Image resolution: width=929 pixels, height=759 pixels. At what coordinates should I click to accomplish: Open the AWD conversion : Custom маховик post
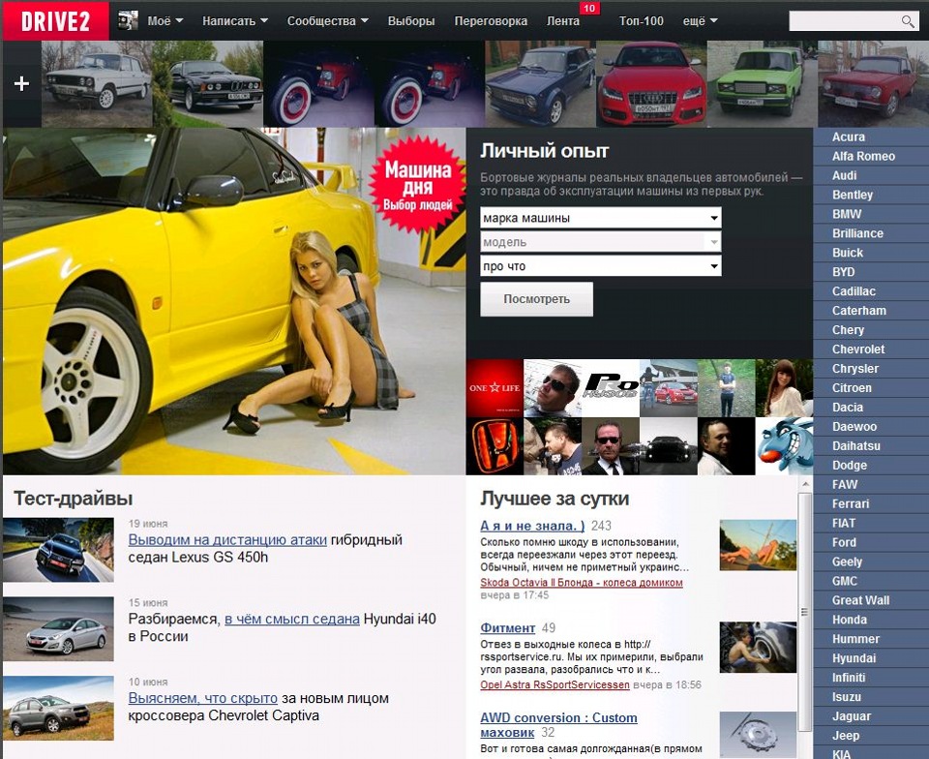point(558,725)
